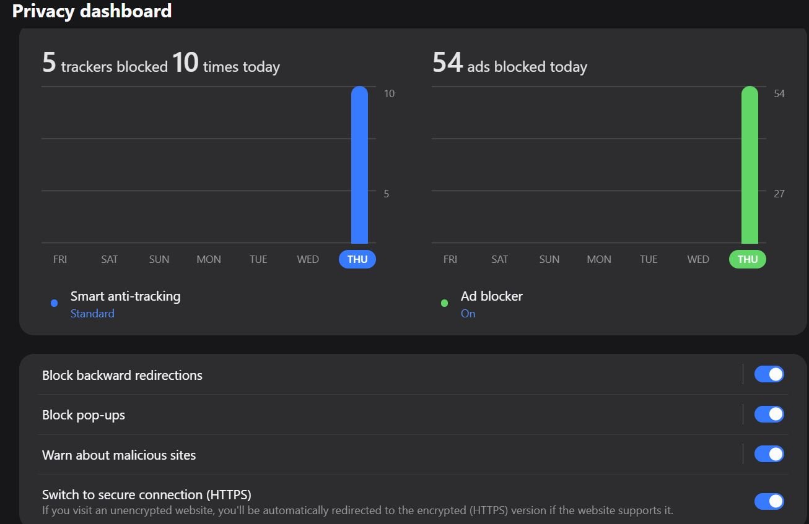Image resolution: width=809 pixels, height=524 pixels.
Task: Click the green ads bar for Thursday
Action: point(750,165)
